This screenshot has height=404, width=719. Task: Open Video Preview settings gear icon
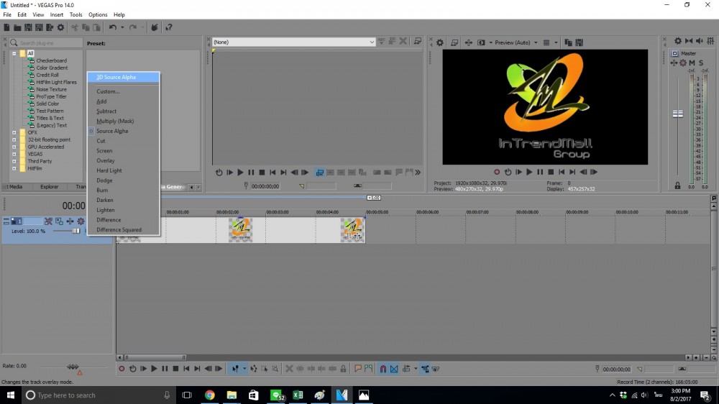[x=440, y=42]
